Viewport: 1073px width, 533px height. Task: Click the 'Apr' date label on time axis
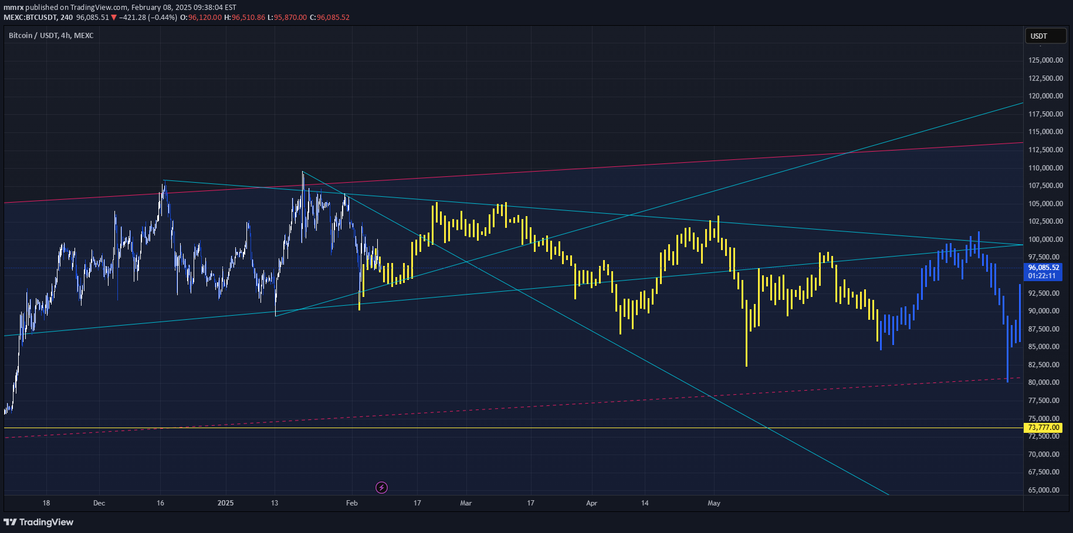pyautogui.click(x=591, y=503)
